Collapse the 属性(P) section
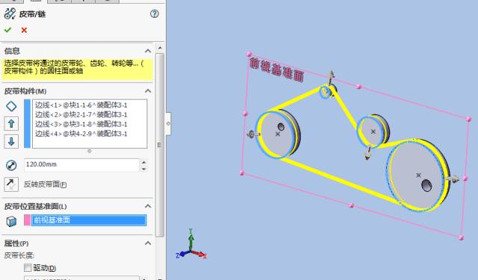Screen dimensions: 478x280 (148, 243)
